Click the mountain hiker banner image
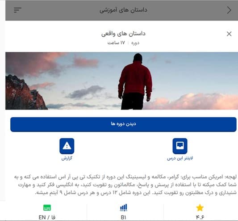This screenshot has width=238, height=221. [122, 81]
